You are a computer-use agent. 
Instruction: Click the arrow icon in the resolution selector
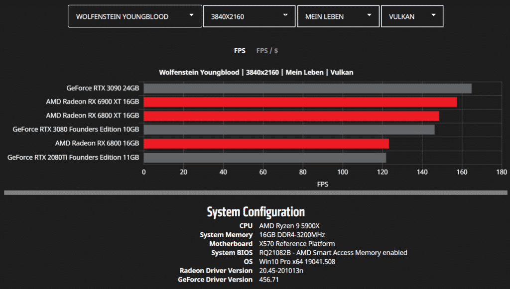285,15
